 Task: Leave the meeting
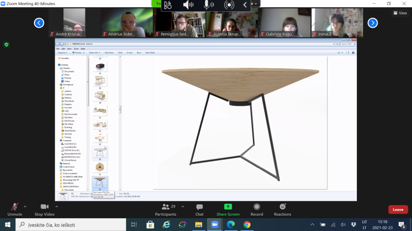click(x=398, y=209)
